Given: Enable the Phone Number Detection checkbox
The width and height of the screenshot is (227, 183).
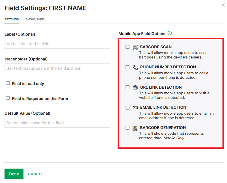Looking at the screenshot, I should [x=127, y=67].
